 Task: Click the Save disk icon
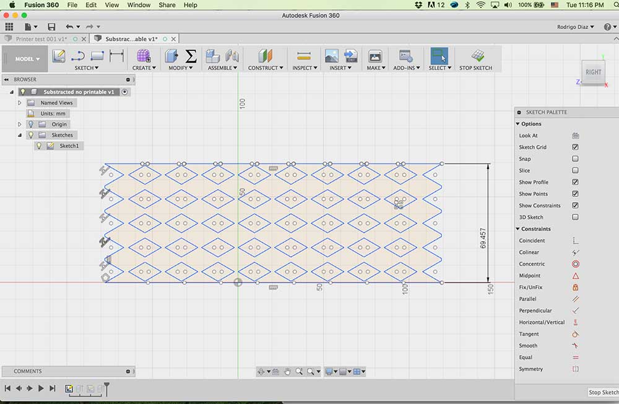[x=51, y=27]
